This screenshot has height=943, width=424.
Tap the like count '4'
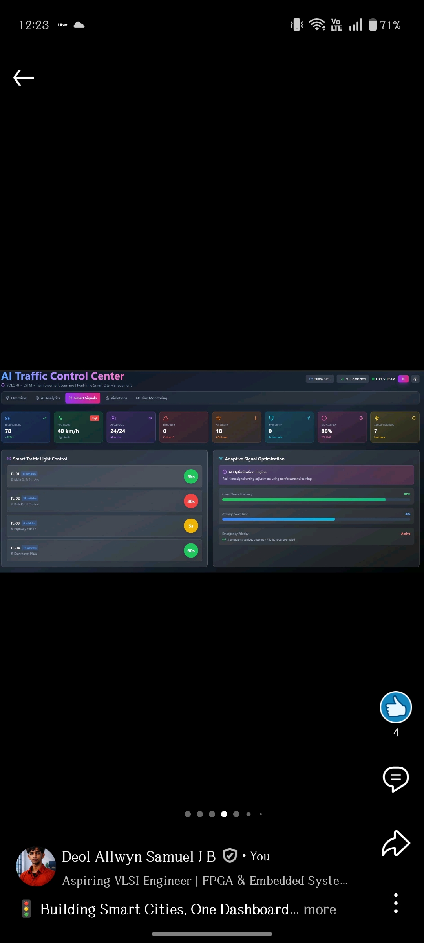(396, 733)
